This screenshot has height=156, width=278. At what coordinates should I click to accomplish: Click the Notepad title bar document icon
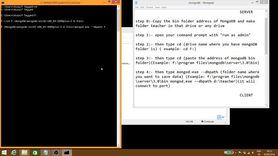tap(136, 3)
